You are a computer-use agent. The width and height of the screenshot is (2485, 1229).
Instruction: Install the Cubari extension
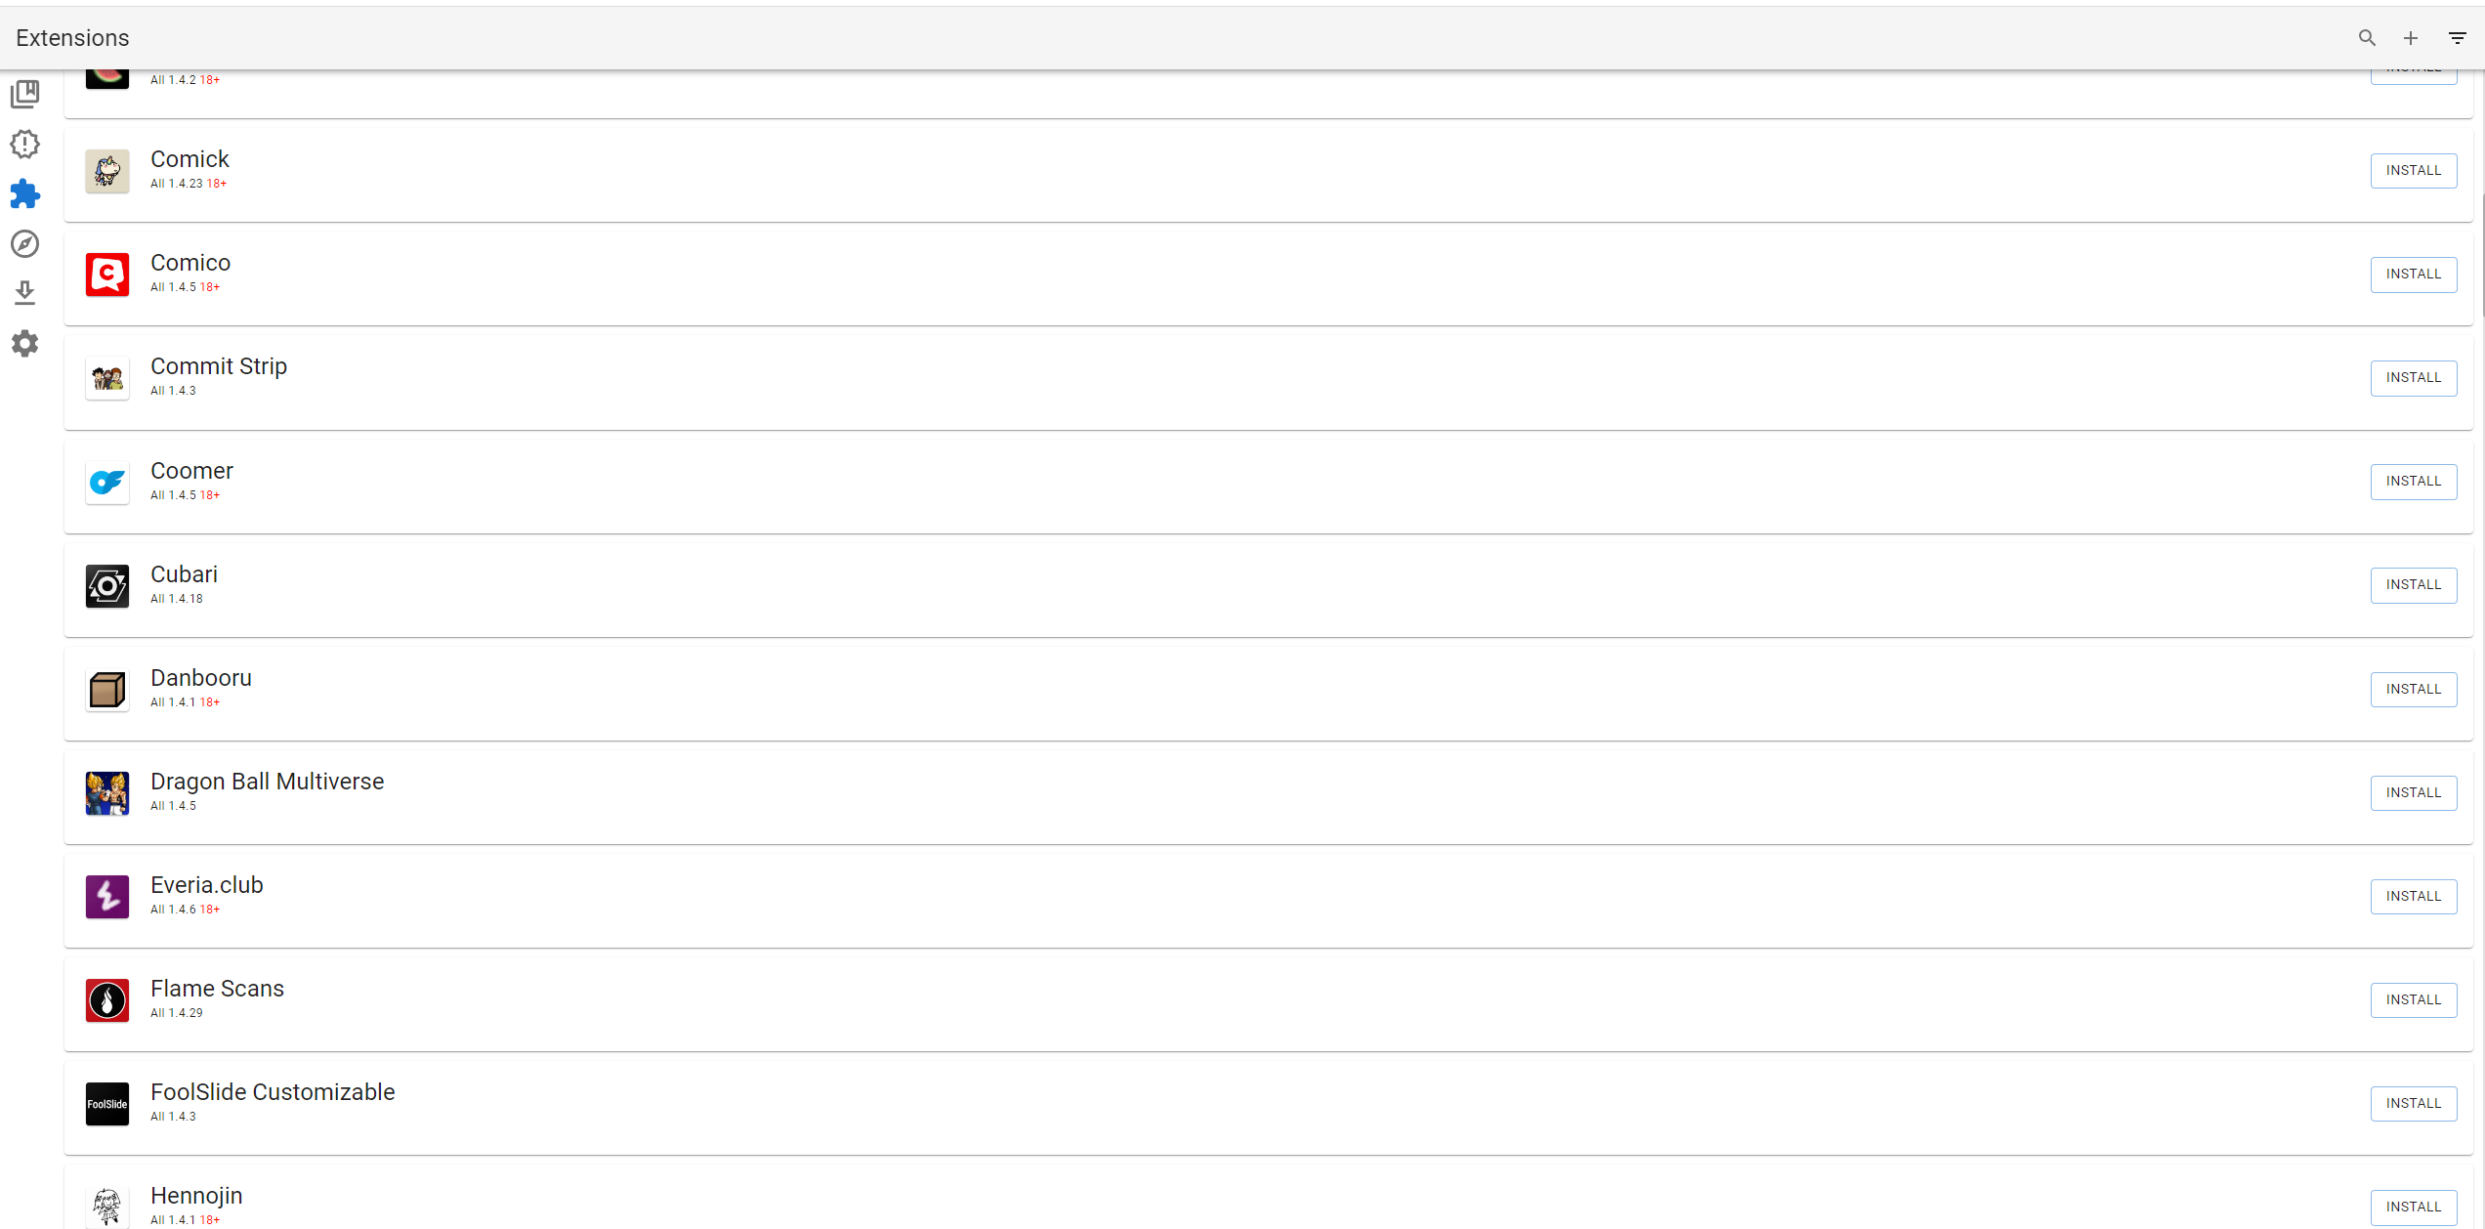2413,585
